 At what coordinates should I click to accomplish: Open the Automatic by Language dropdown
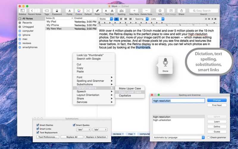pos(178,137)
